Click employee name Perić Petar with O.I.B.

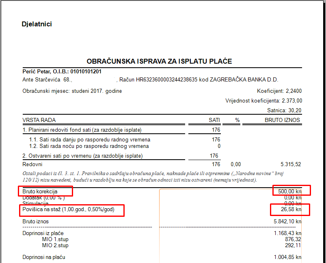pos(62,71)
